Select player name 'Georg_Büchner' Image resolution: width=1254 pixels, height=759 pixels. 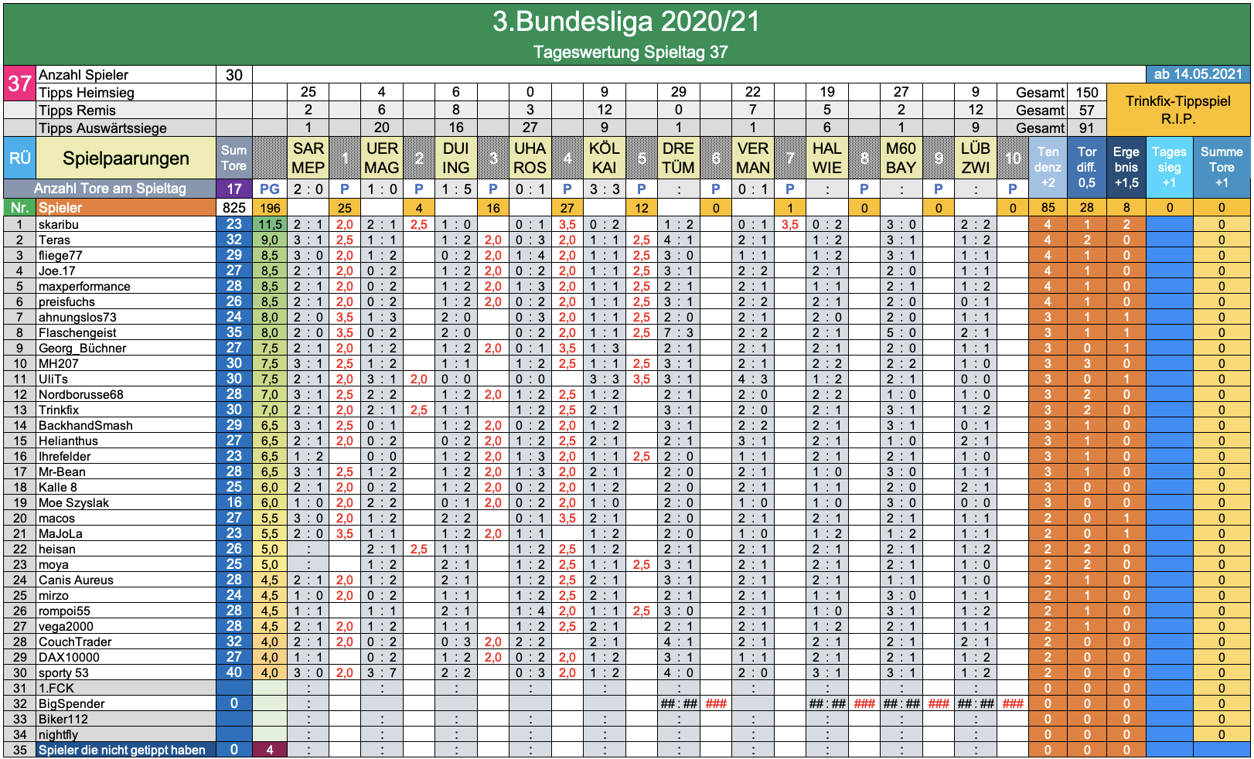pyautogui.click(x=82, y=348)
